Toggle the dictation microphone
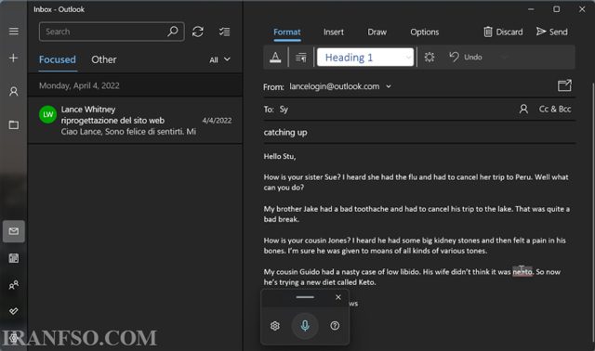 305,326
